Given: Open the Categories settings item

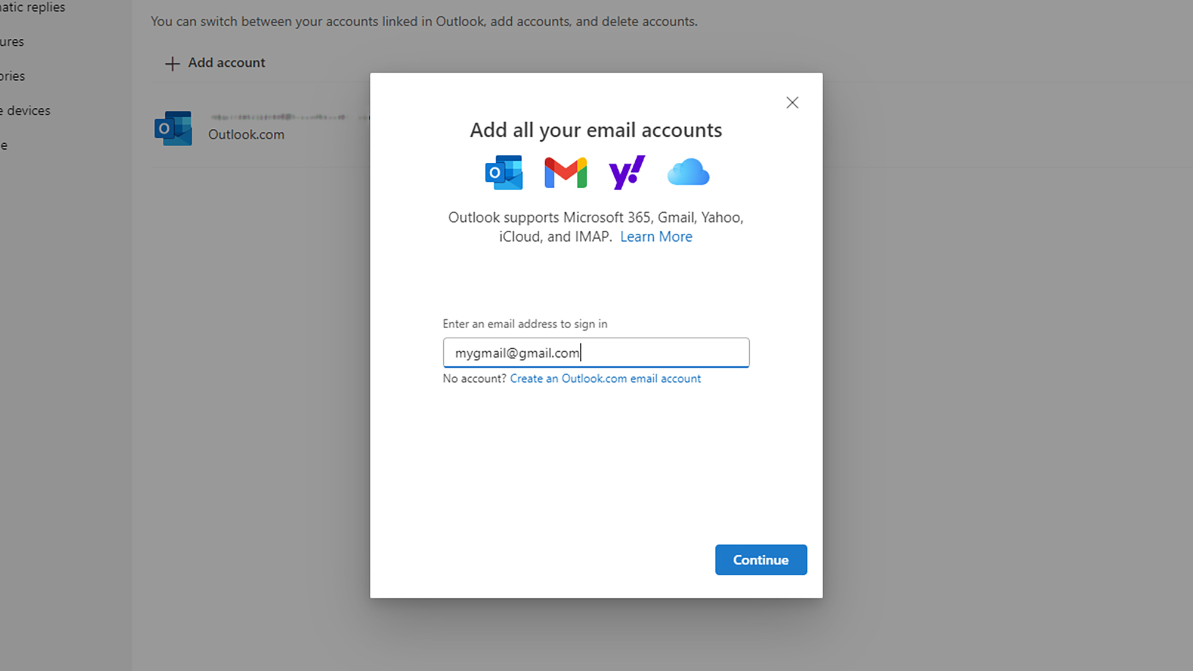Looking at the screenshot, I should 12,76.
